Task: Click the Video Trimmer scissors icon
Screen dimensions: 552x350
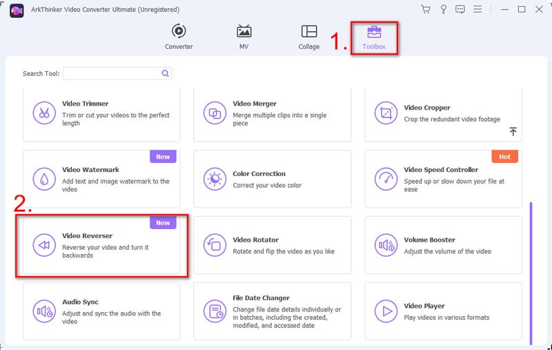Action: click(x=44, y=113)
